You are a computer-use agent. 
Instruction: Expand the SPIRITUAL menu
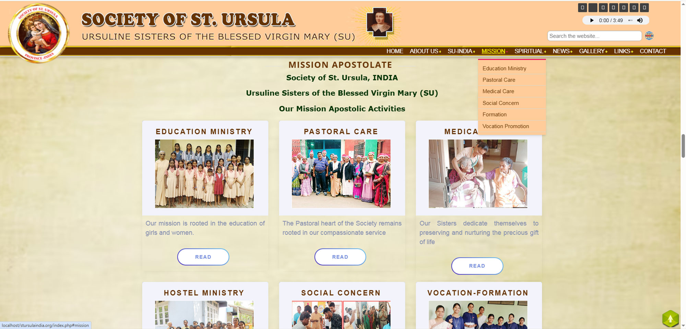pos(530,51)
